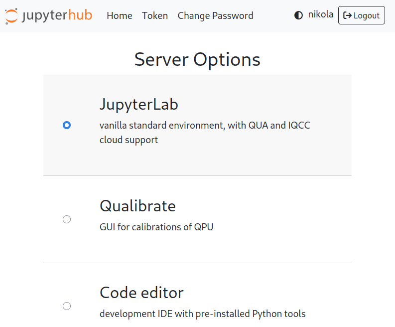
Task: Open the Home menu item
Action: (120, 16)
